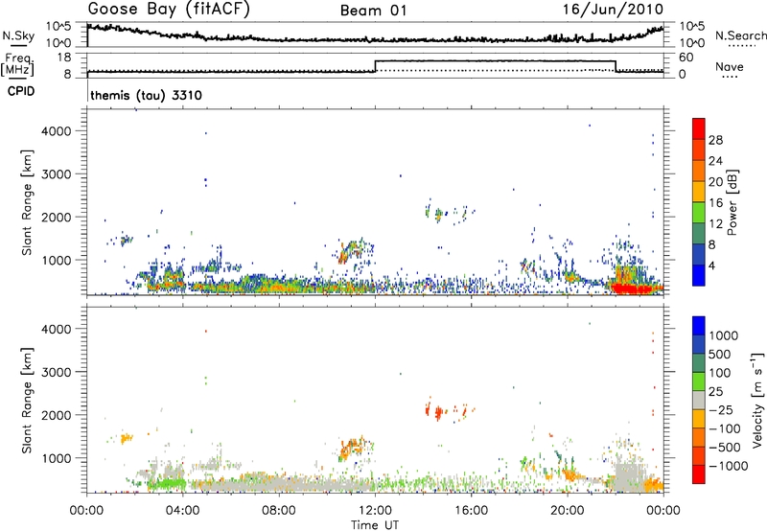Screen dimensions: 767x531
Task: Click the '60' Nave axis tick
Action: [686, 58]
